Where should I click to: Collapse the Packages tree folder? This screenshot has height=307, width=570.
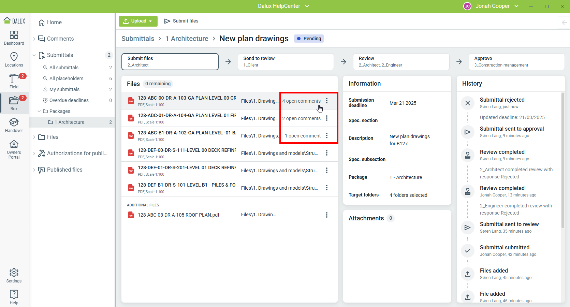pyautogui.click(x=40, y=111)
